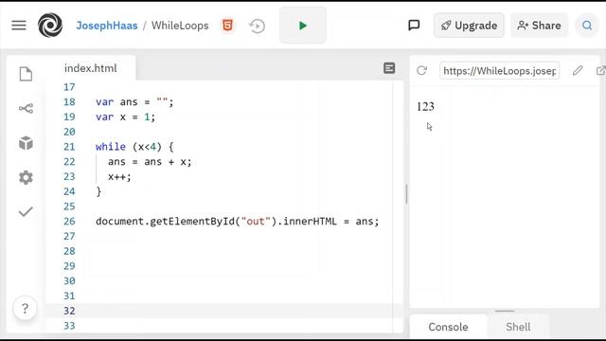Open the chat speech bubble icon
Image resolution: width=606 pixels, height=341 pixels.
414,26
